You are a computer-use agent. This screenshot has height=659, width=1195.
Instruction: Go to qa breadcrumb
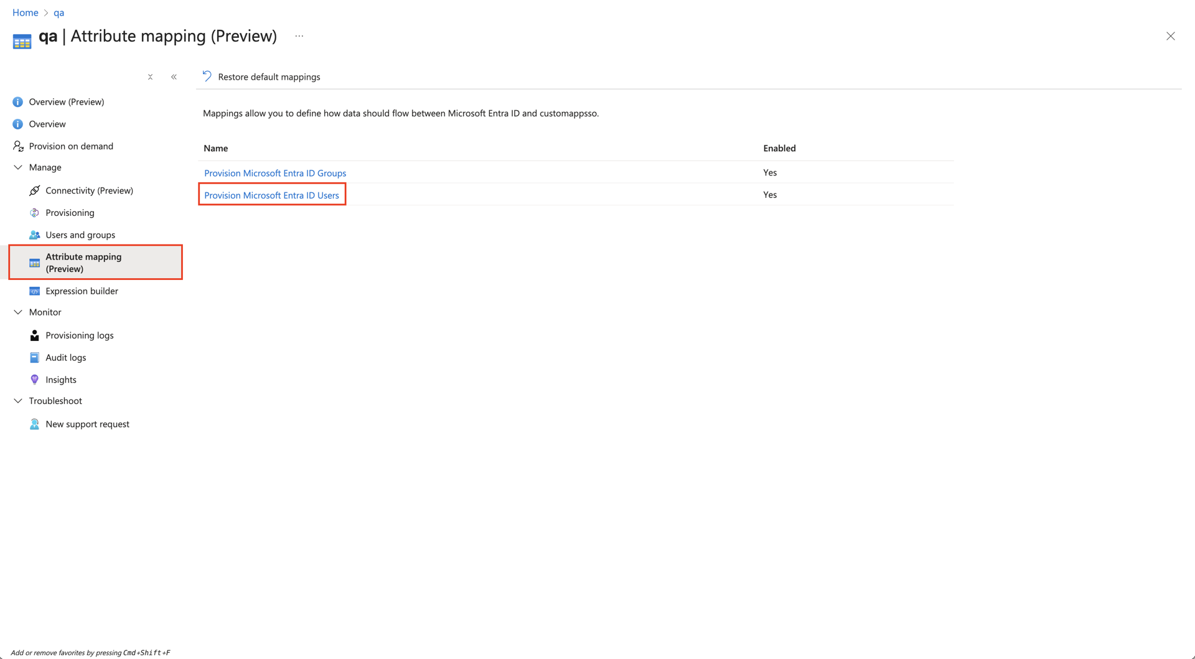pyautogui.click(x=59, y=12)
